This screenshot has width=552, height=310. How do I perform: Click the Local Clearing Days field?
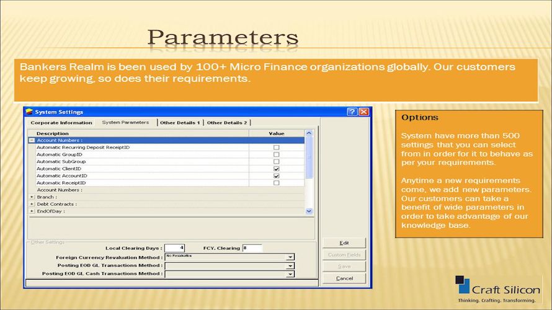[x=175, y=248]
